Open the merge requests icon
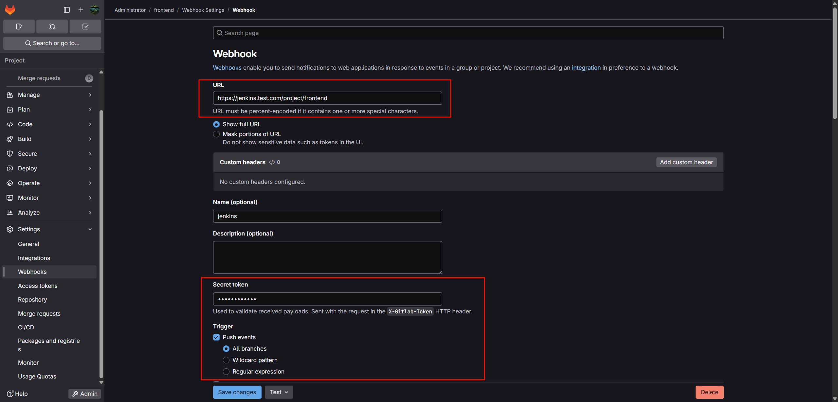The image size is (838, 402). click(52, 26)
